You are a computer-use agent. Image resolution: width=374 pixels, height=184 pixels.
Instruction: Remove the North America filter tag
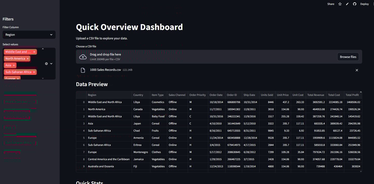28,58
